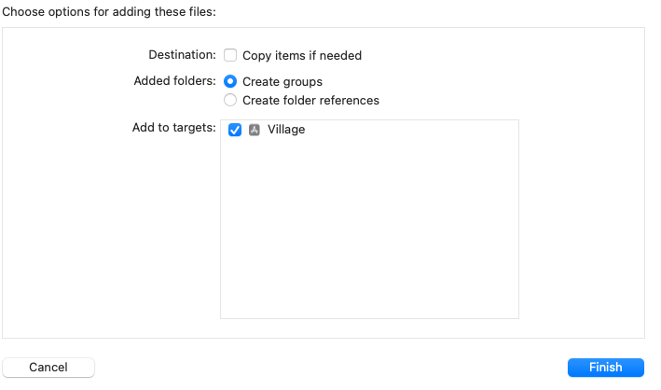This screenshot has width=661, height=390.
Task: Select the Create groups radio button
Action: click(230, 81)
